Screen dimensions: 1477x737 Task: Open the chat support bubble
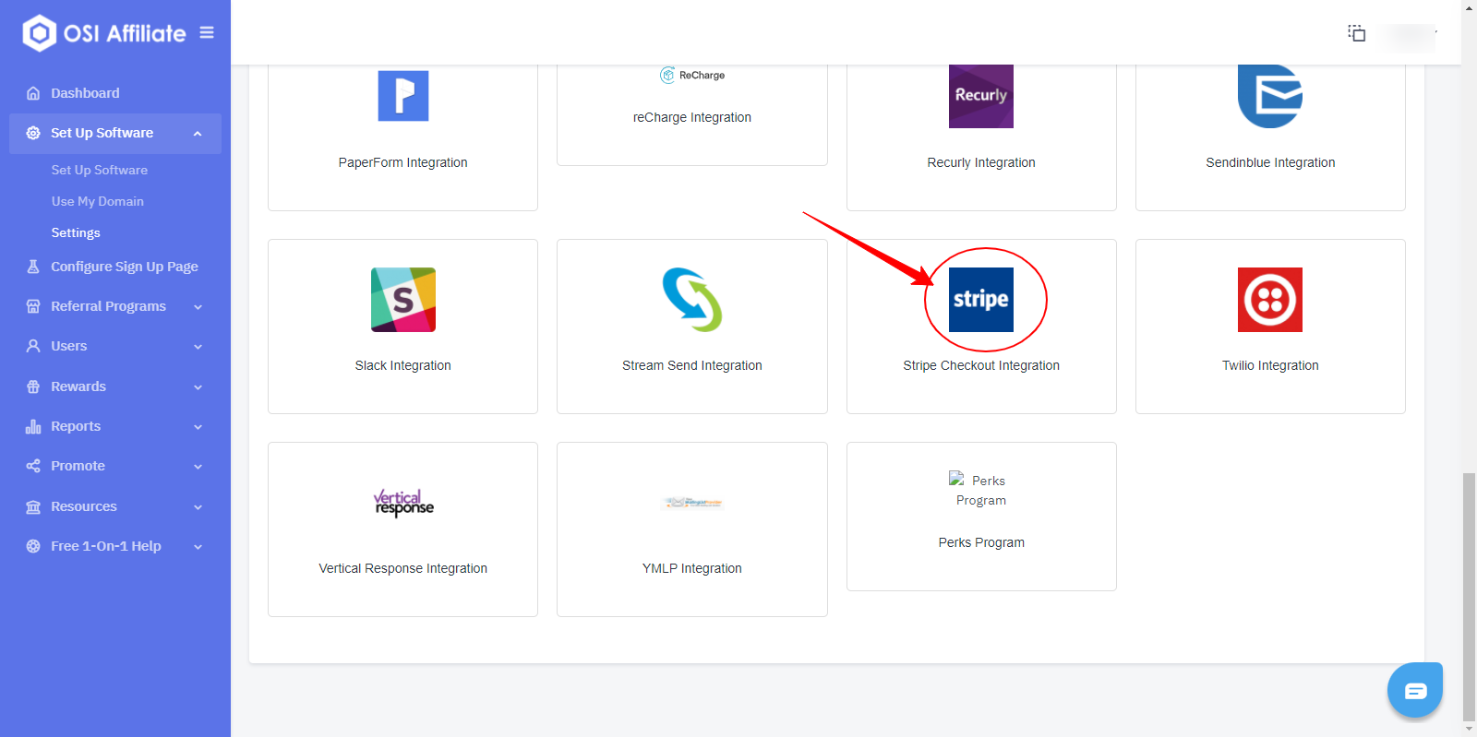(1415, 690)
